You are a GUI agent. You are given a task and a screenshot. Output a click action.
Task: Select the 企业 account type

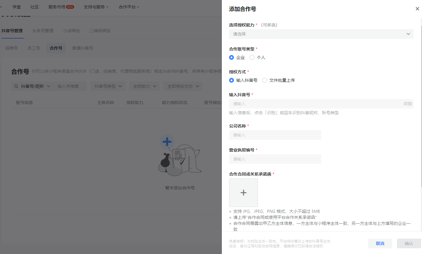tap(237, 57)
